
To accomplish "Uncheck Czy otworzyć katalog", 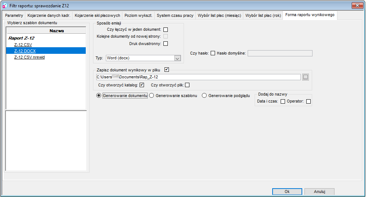I will 142,85.
